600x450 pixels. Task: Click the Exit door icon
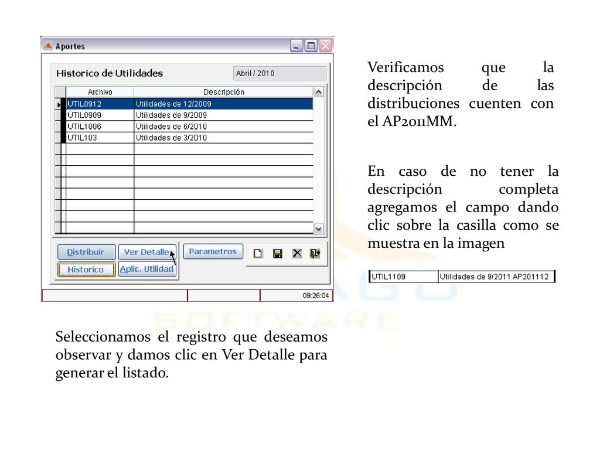[315, 253]
